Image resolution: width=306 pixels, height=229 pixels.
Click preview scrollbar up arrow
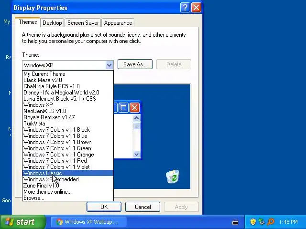136,118
